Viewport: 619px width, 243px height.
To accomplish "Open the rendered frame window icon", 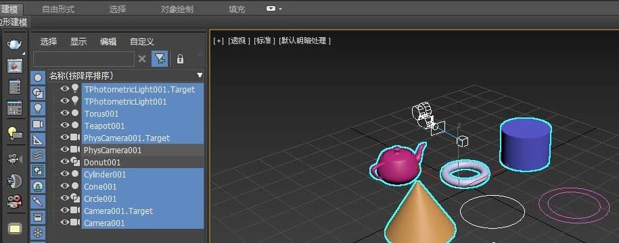I will point(15,65).
